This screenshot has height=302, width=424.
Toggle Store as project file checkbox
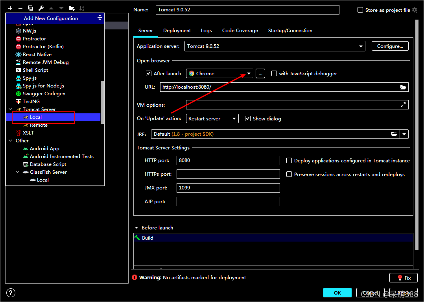tap(360, 10)
